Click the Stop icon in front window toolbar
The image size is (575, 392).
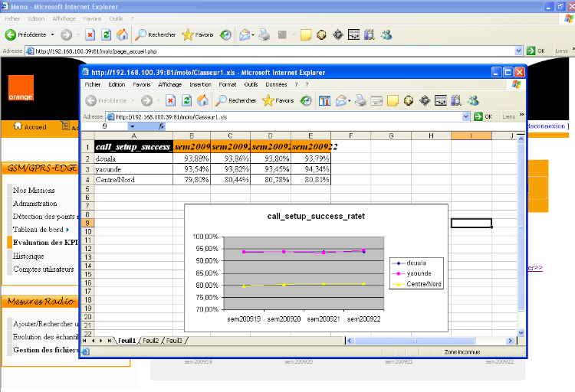pos(169,100)
